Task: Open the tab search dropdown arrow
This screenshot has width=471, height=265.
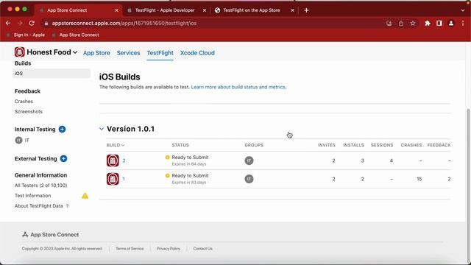Action: pos(463,10)
